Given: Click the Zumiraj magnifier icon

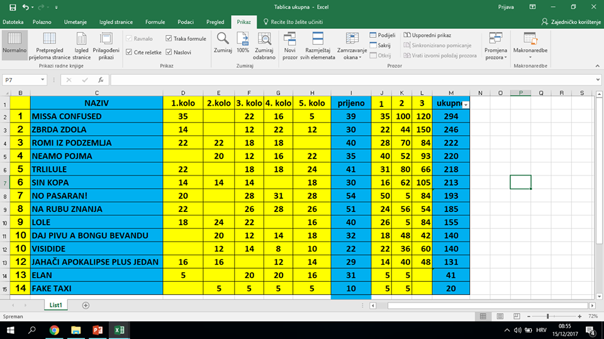Looking at the screenshot, I should click(223, 43).
